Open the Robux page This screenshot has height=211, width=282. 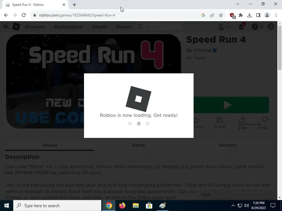click(x=124, y=27)
